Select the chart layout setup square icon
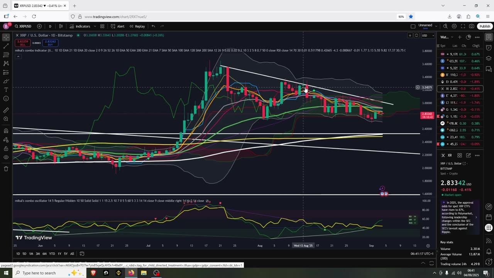 tap(413, 26)
